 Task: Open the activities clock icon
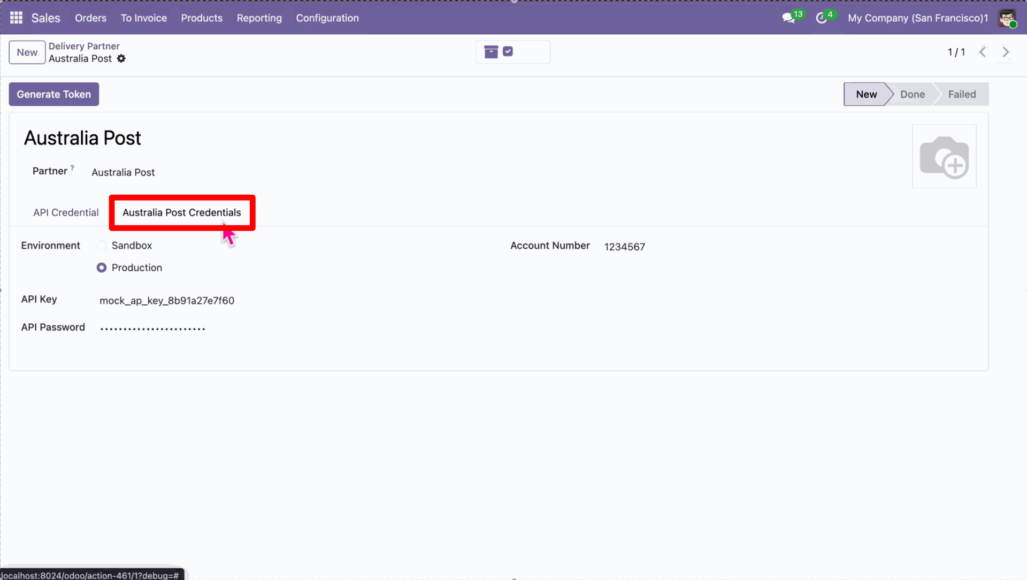click(822, 18)
